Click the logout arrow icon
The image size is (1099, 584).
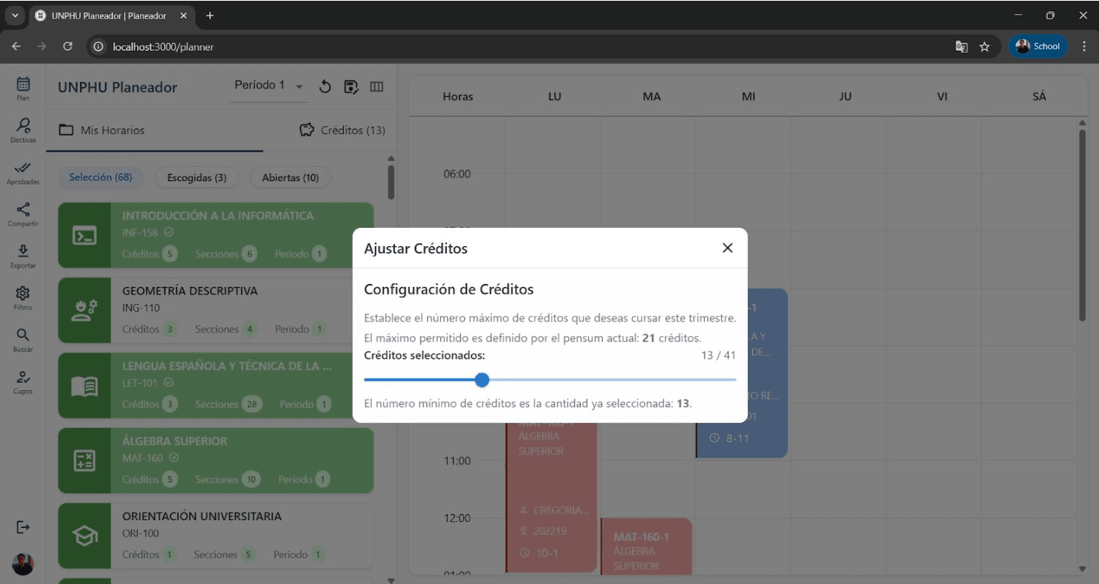click(23, 527)
